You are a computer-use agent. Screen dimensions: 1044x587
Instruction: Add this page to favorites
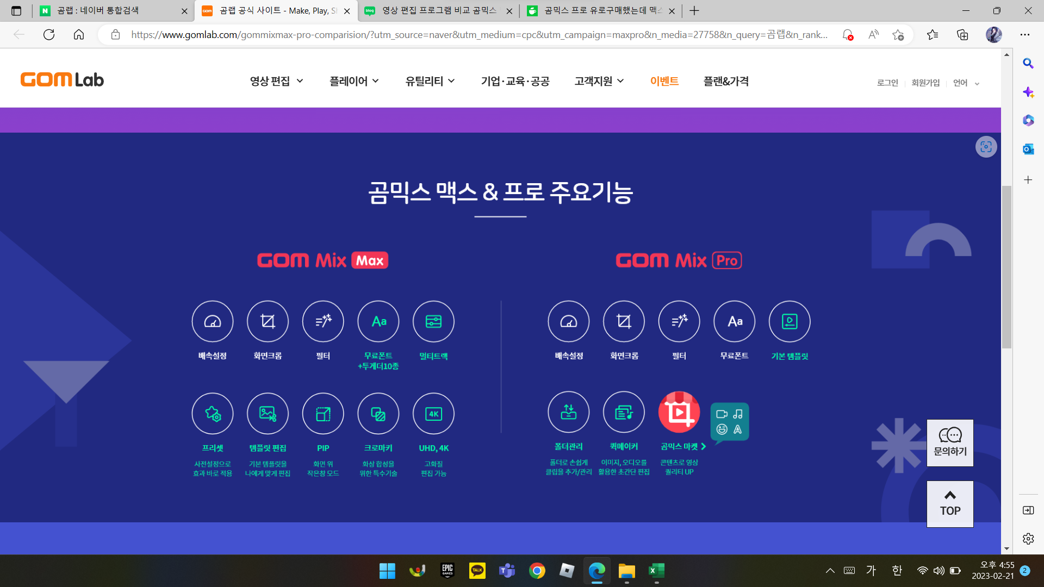coord(898,35)
